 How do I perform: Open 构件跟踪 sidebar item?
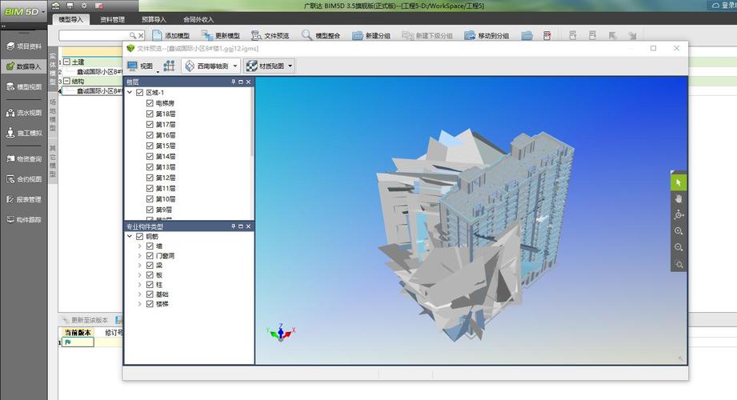pyautogui.click(x=23, y=219)
